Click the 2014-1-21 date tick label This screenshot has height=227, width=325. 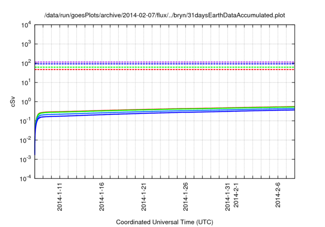(x=144, y=197)
